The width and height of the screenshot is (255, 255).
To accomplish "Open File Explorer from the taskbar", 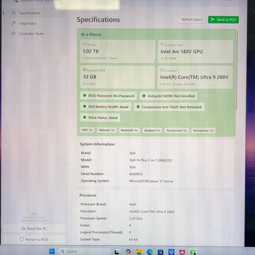I will coord(139,252).
